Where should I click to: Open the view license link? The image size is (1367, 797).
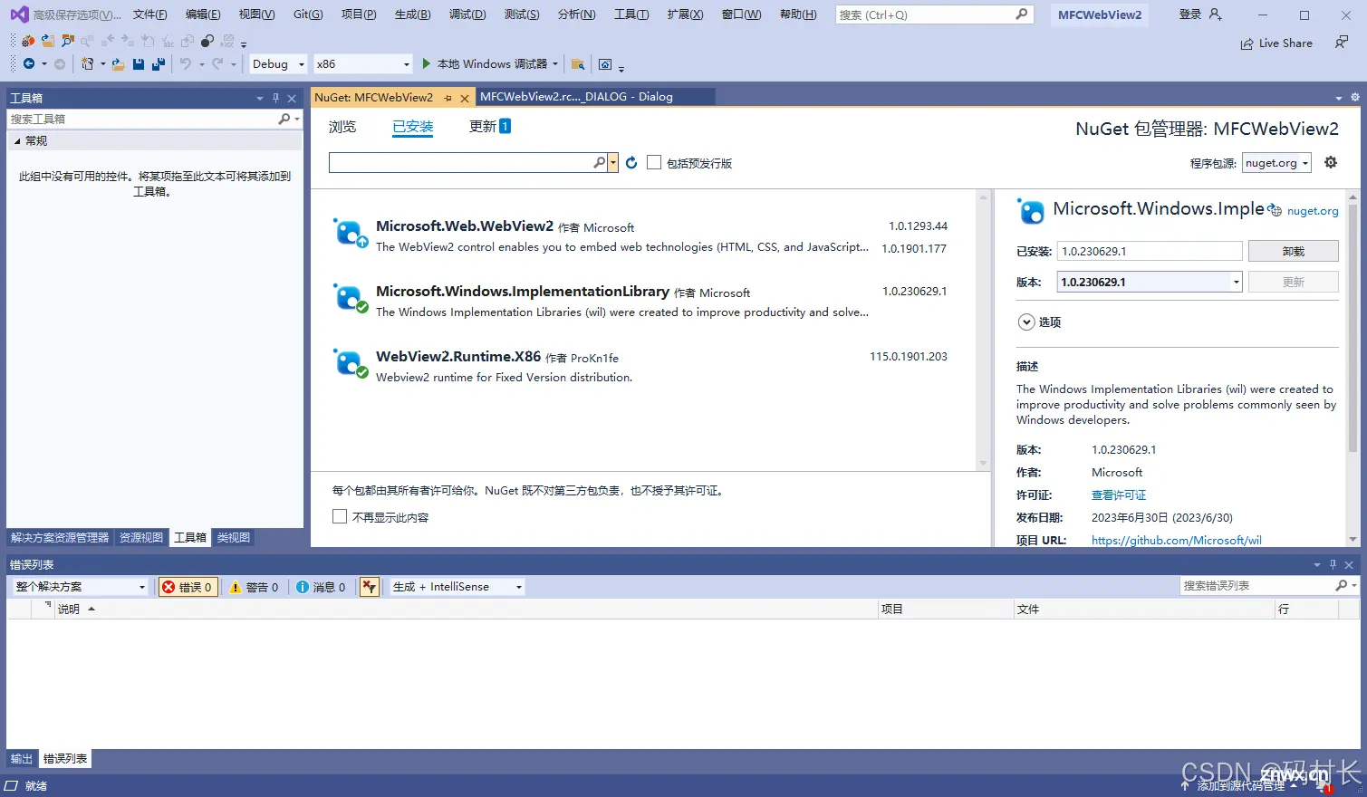pyautogui.click(x=1119, y=495)
